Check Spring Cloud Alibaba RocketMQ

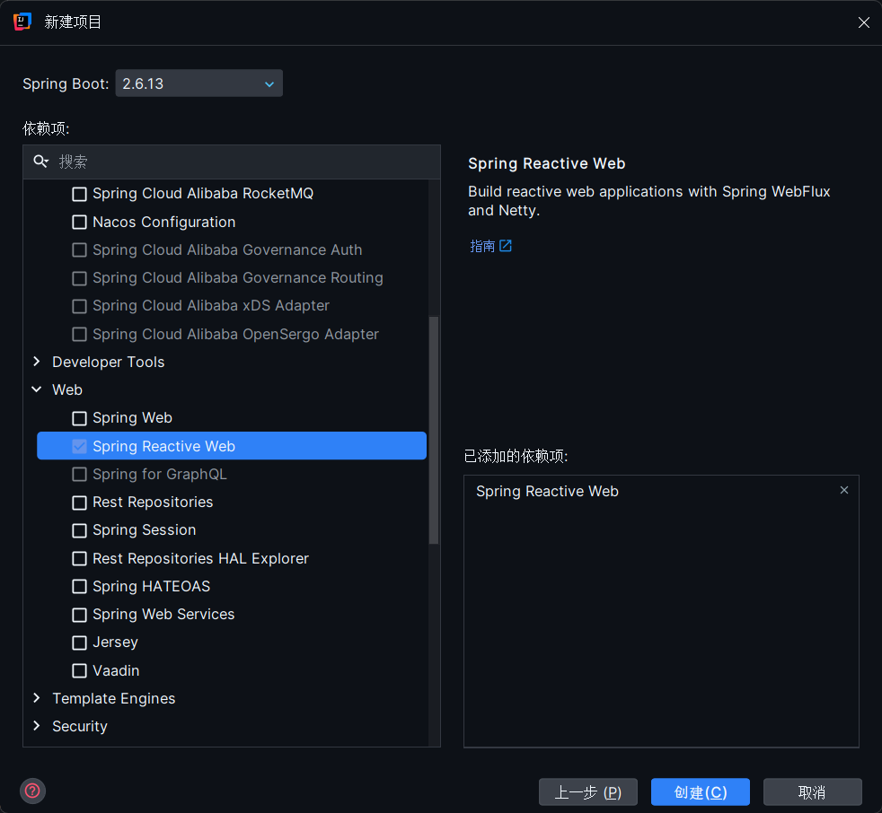[x=79, y=194]
